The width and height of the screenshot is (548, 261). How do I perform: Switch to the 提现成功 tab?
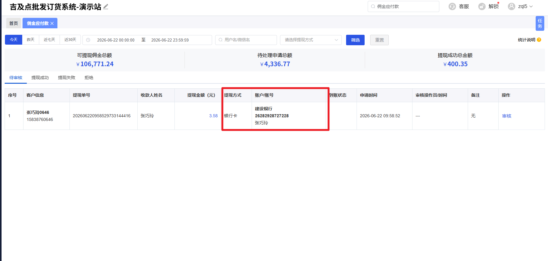tap(40, 78)
